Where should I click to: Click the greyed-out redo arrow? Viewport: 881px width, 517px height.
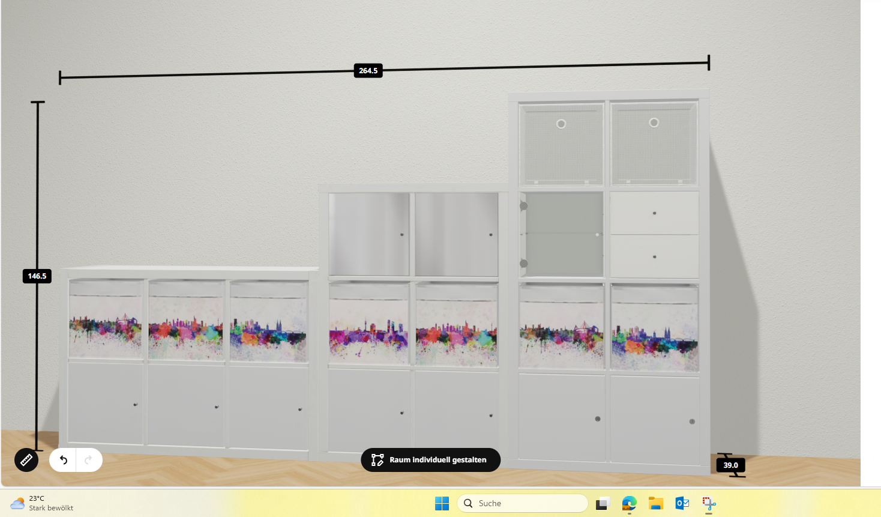tap(89, 460)
